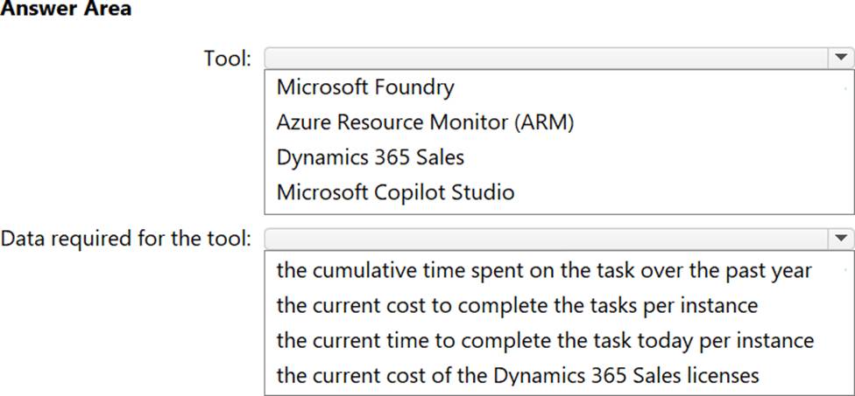The height and width of the screenshot is (396, 855).
Task: Select Microsoft Copilot Studio option
Action: (x=395, y=192)
